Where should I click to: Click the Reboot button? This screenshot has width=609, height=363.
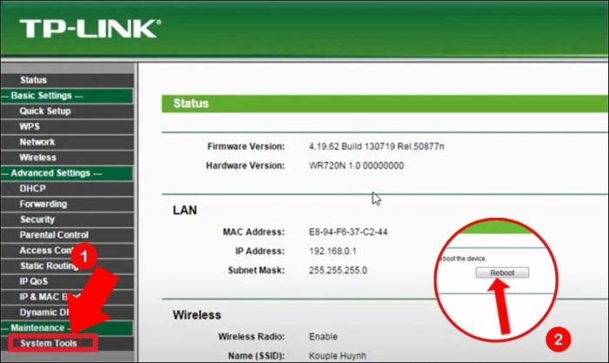[x=502, y=272]
